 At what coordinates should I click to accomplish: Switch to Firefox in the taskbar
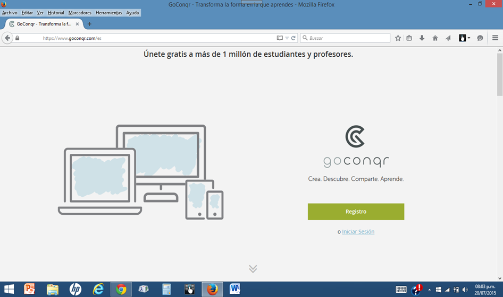pyautogui.click(x=212, y=290)
